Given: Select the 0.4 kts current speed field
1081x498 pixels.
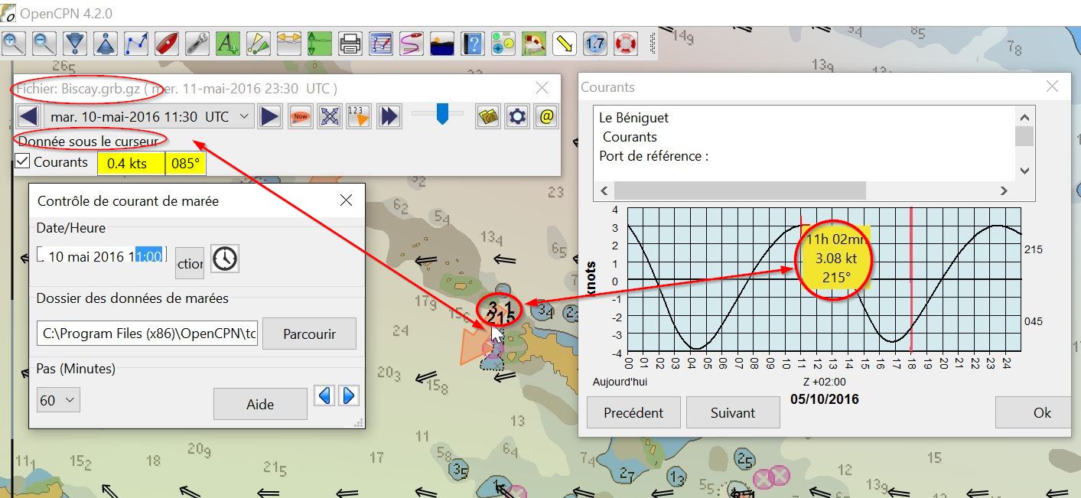Looking at the screenshot, I should [x=131, y=163].
